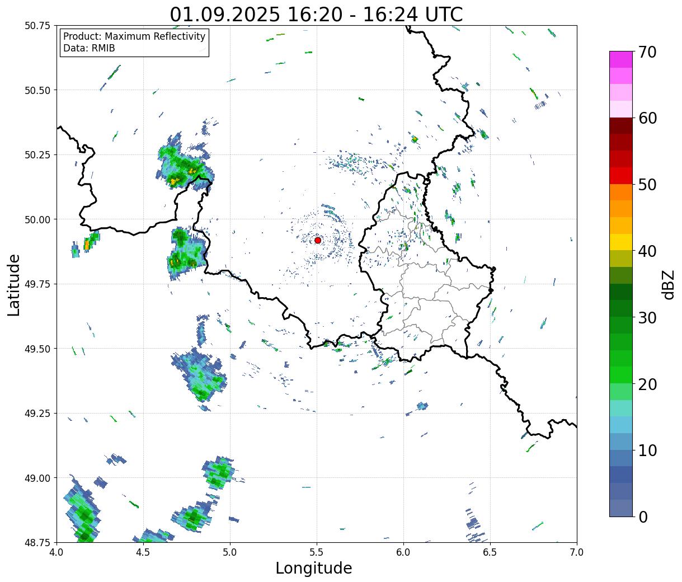Click the 50.00 latitude tick label
Image resolution: width=682 pixels, height=582 pixels.
tap(37, 219)
